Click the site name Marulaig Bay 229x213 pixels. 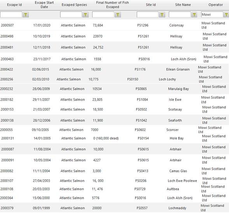click(x=178, y=89)
